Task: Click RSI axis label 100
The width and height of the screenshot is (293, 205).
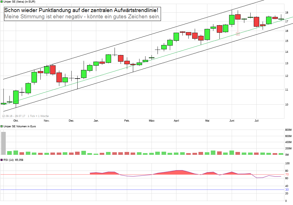Action: click(287, 163)
